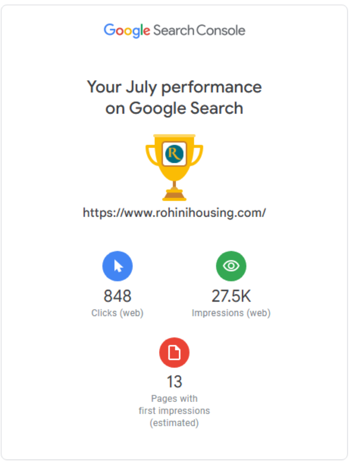Click the blue cursor Clicks icon
Image resolution: width=351 pixels, height=464 pixels.
pyautogui.click(x=118, y=266)
